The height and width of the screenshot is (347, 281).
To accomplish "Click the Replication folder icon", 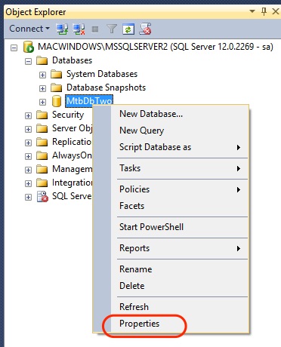I will [x=42, y=143].
